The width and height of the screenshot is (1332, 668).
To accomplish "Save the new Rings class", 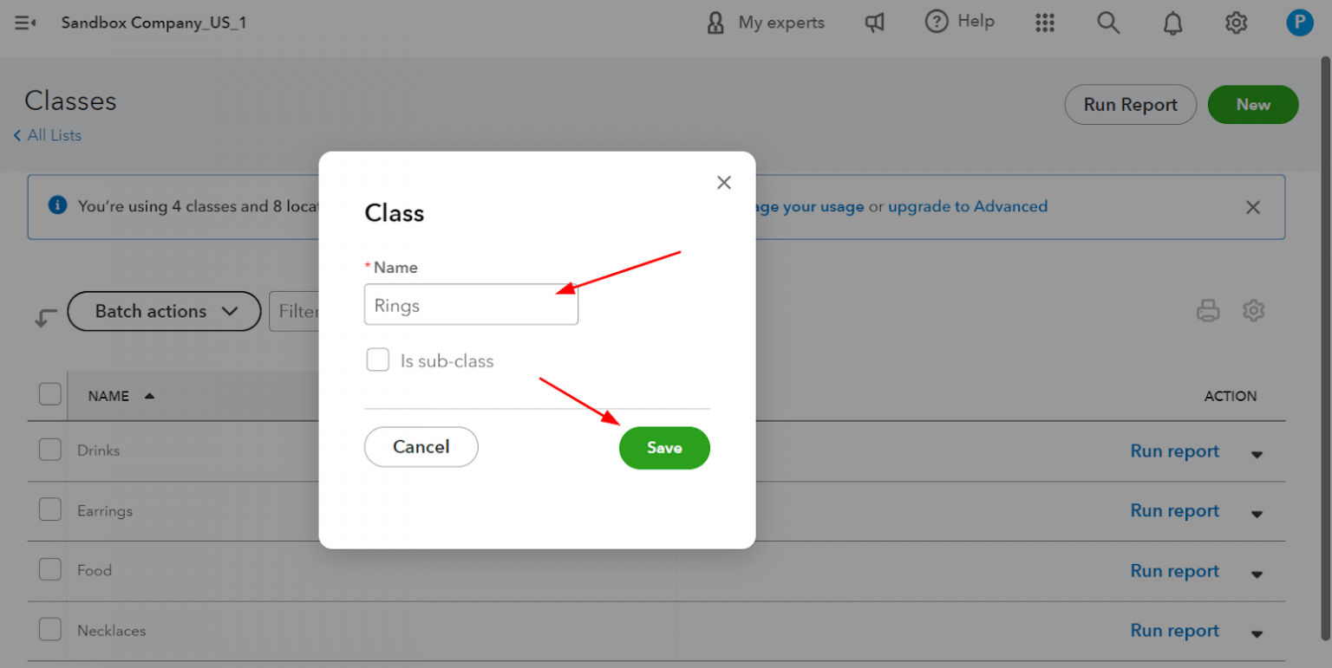I will click(x=664, y=448).
